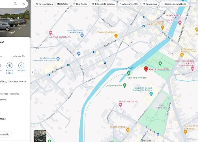
Task: Click the Campo de fútbol marker
Action: [x=124, y=85]
